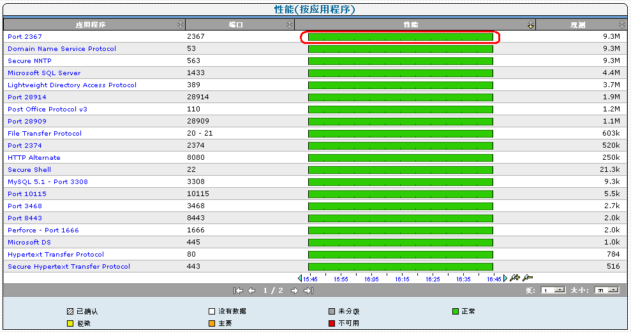Sort by the 应用程序 column sort icon
631x333 pixels.
[181, 24]
